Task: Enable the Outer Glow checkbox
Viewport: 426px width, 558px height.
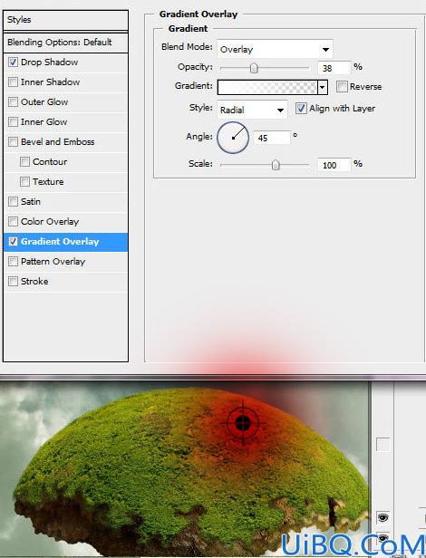Action: [x=13, y=102]
